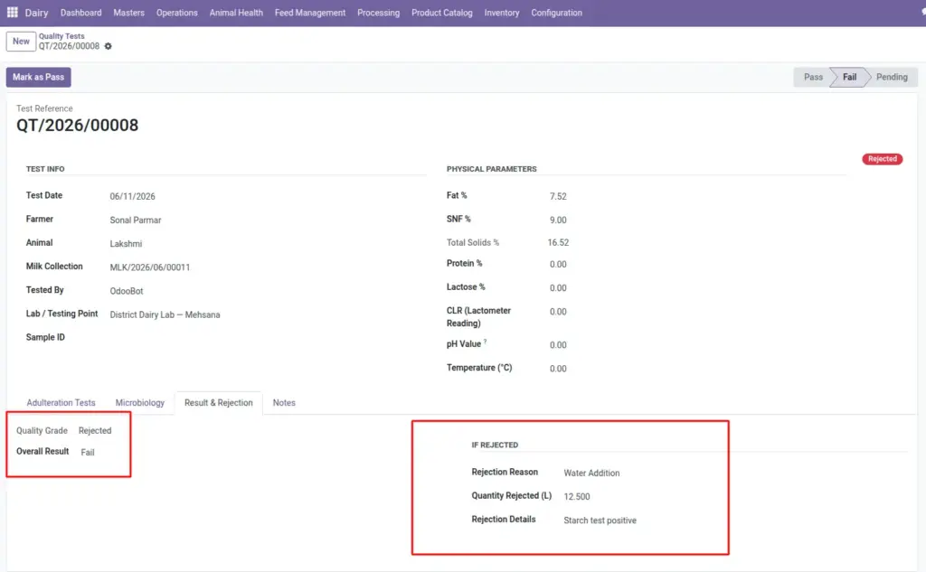Click the red Rejected status badge
This screenshot has height=572, width=926.
click(x=883, y=159)
